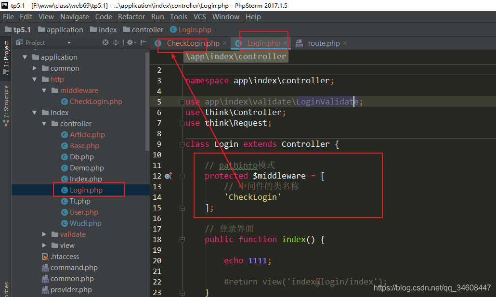The image size is (496, 297).
Task: Hide the Project tool window
Action: point(144,42)
